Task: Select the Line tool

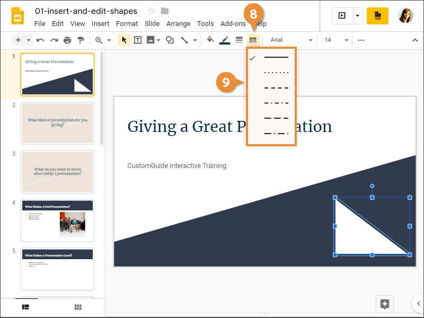Action: 184,40
